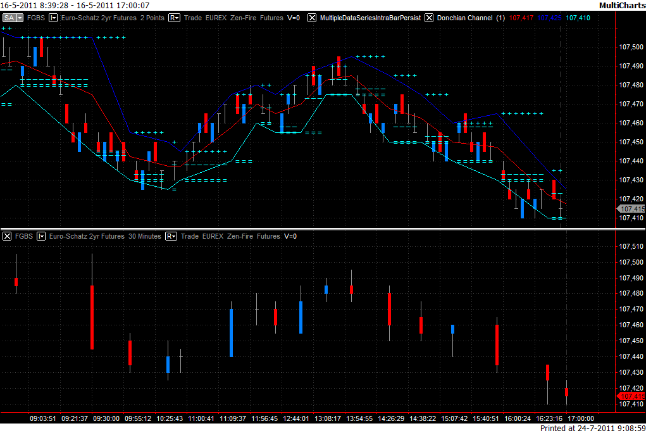Click the cyan Donchian value 107,410
This screenshot has width=646, height=433.
click(x=578, y=18)
